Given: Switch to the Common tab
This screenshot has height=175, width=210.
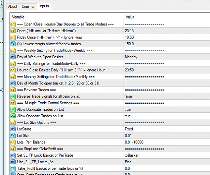Looking at the screenshot, I should pyautogui.click(x=29, y=7).
